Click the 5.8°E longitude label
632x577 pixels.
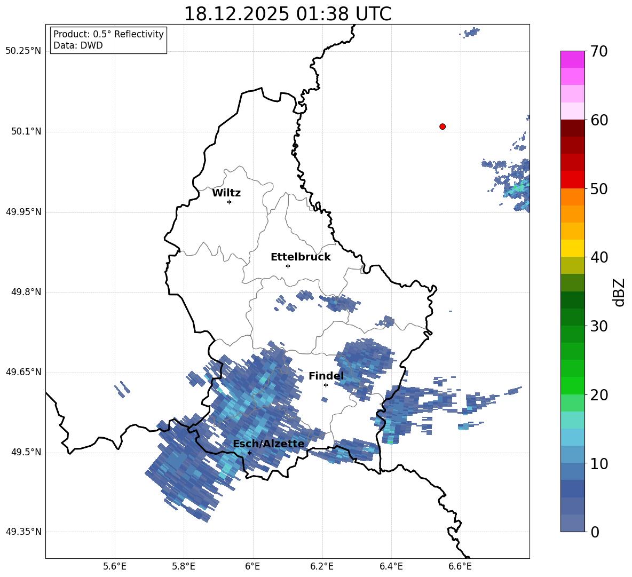click(184, 567)
